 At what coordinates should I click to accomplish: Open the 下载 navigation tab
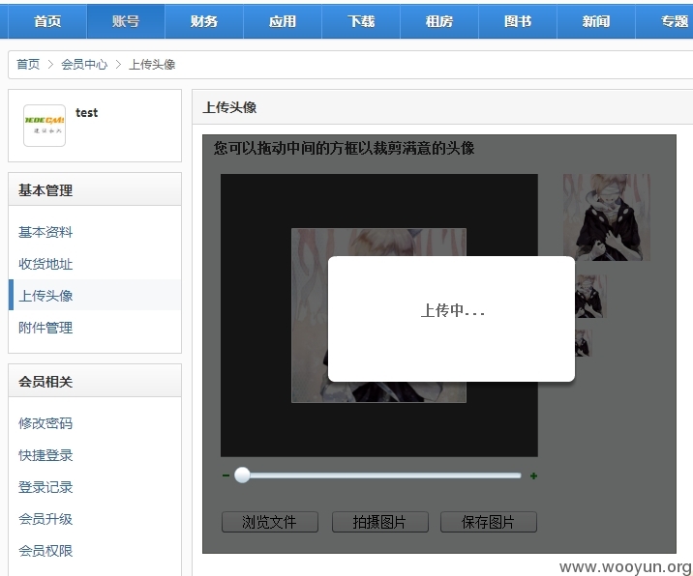[361, 21]
